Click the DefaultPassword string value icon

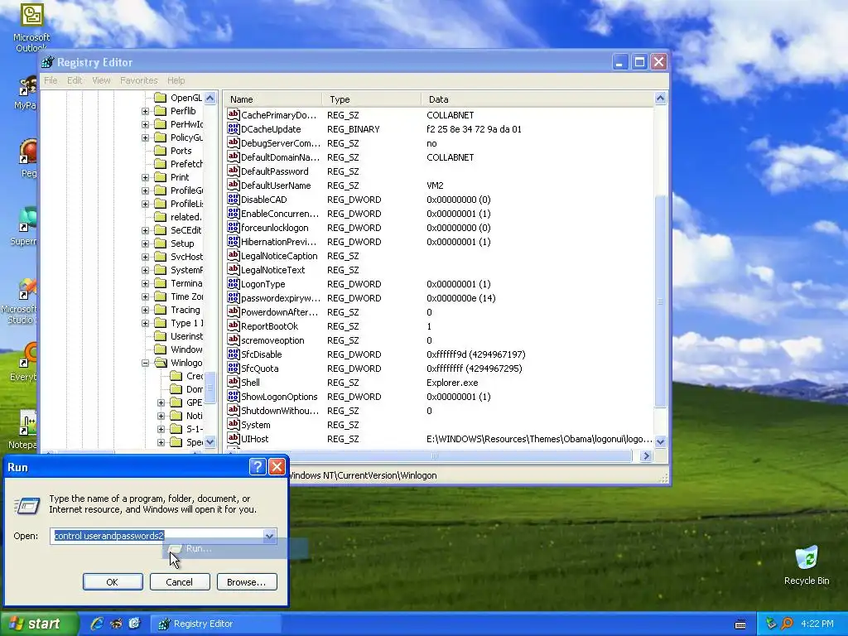233,171
